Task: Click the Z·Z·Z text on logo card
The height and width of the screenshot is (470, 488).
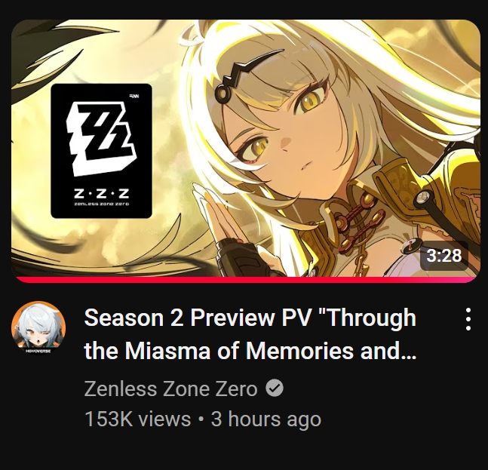Action: click(x=101, y=194)
